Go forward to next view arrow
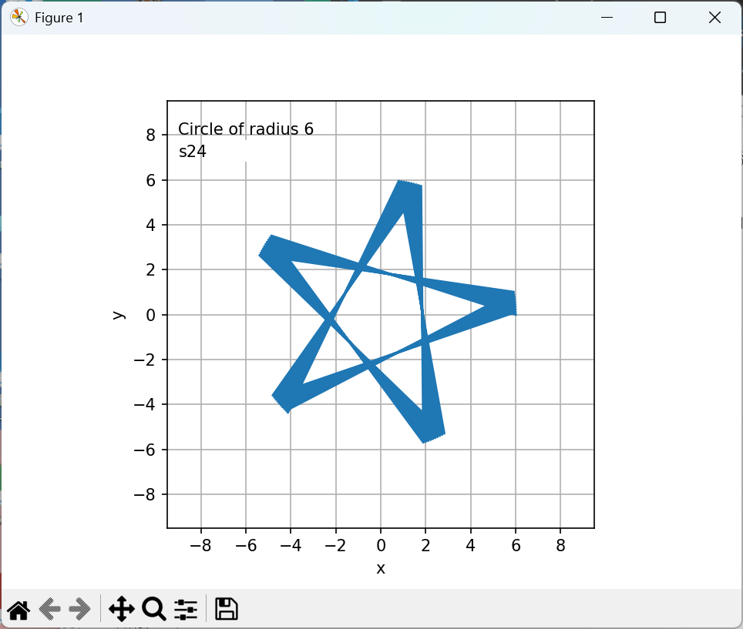743x629 pixels. pos(79,609)
